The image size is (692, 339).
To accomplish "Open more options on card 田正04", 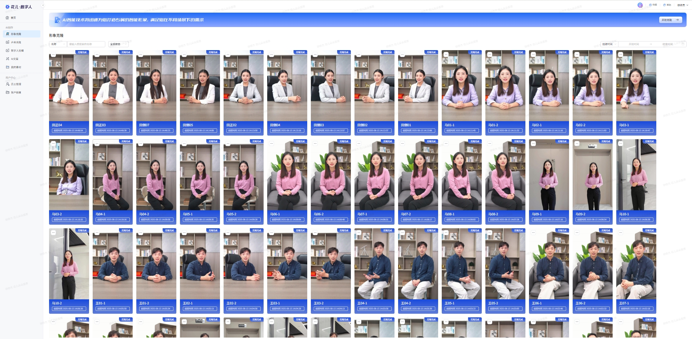I will click(x=53, y=55).
